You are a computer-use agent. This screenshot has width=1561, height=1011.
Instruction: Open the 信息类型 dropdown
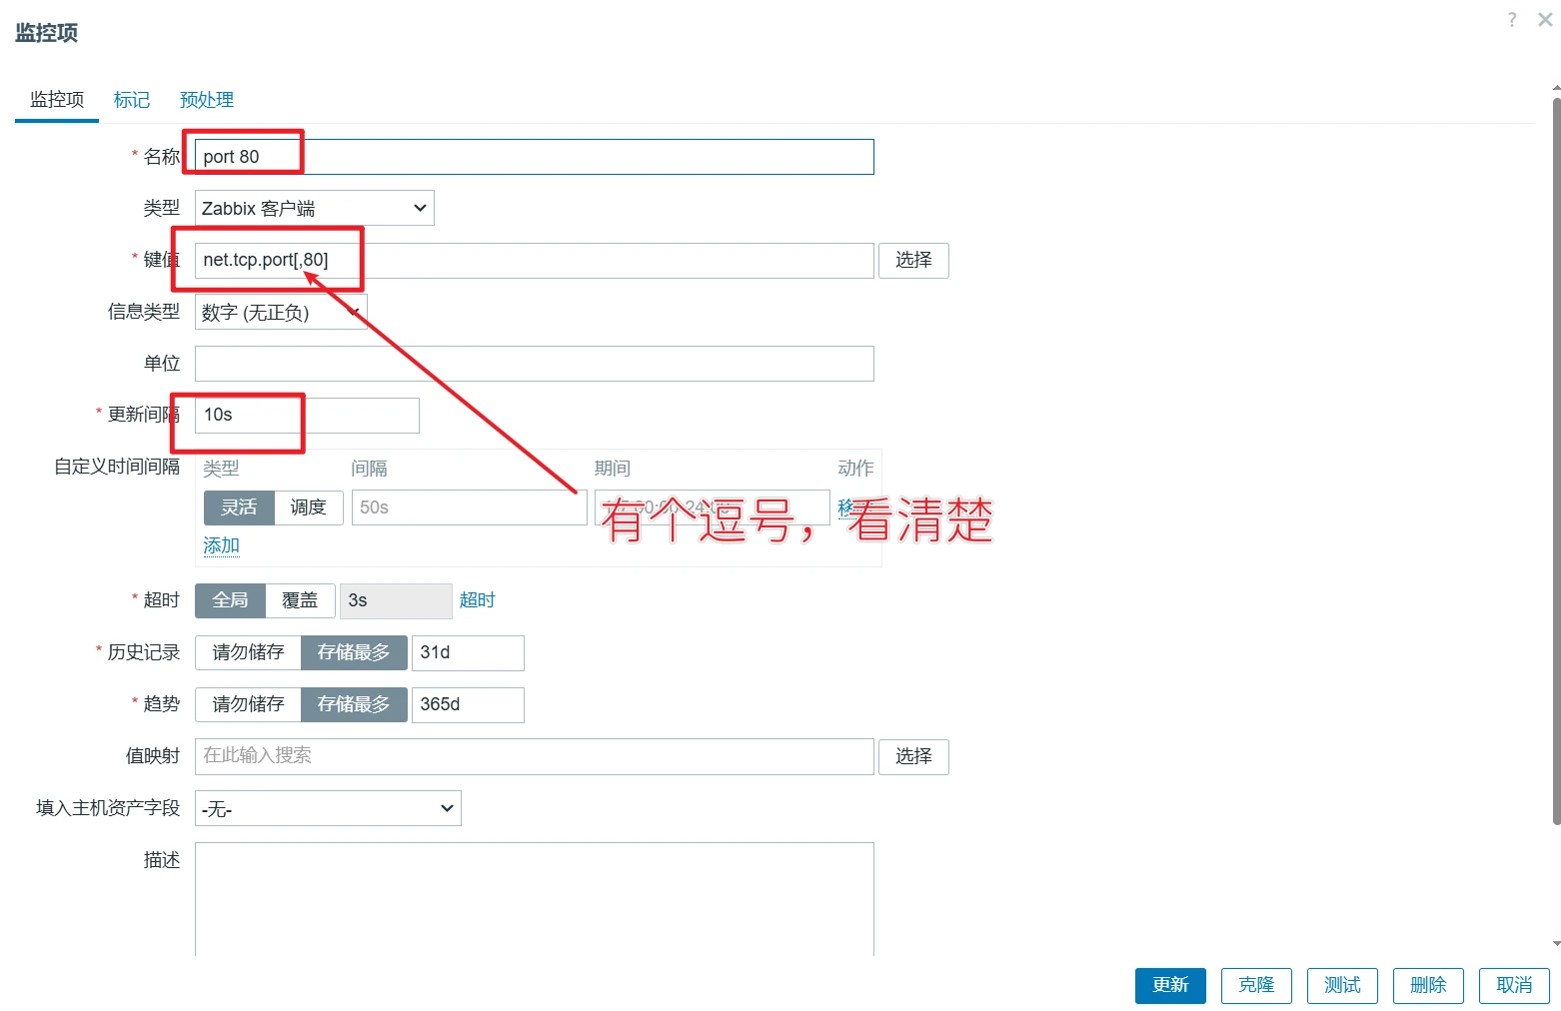[x=280, y=313]
